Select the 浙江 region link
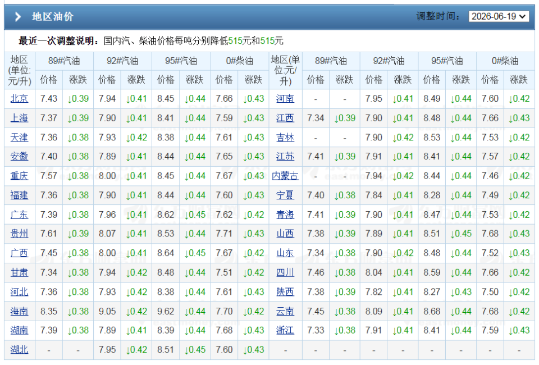This screenshot has height=365, width=539. click(x=285, y=330)
